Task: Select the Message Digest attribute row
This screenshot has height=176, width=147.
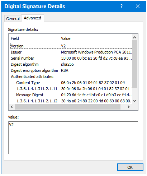Action: tap(71, 95)
